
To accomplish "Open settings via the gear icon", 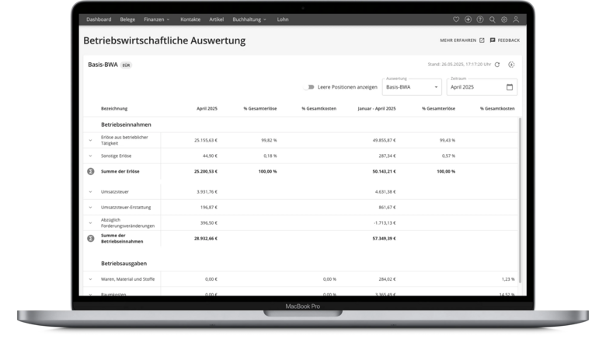I will coord(503,19).
